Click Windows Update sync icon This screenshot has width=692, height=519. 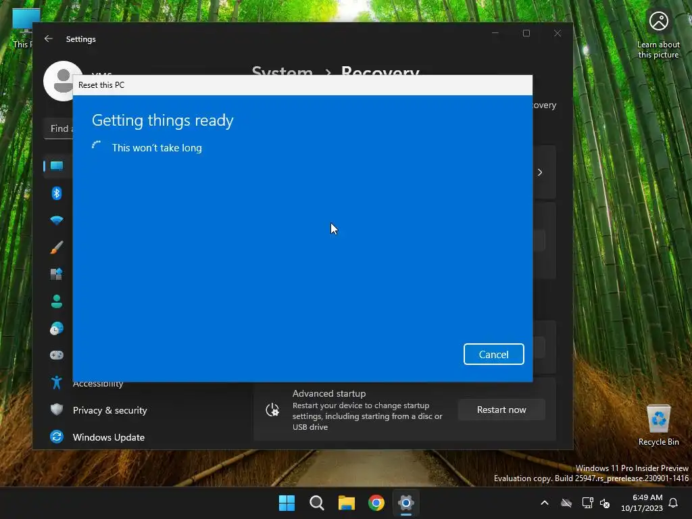(57, 437)
